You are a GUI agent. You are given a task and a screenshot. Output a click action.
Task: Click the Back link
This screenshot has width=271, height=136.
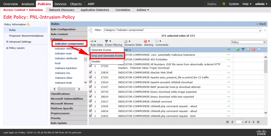pos(261,24)
